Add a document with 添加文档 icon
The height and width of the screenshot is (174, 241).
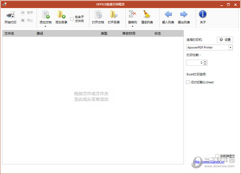(46, 17)
